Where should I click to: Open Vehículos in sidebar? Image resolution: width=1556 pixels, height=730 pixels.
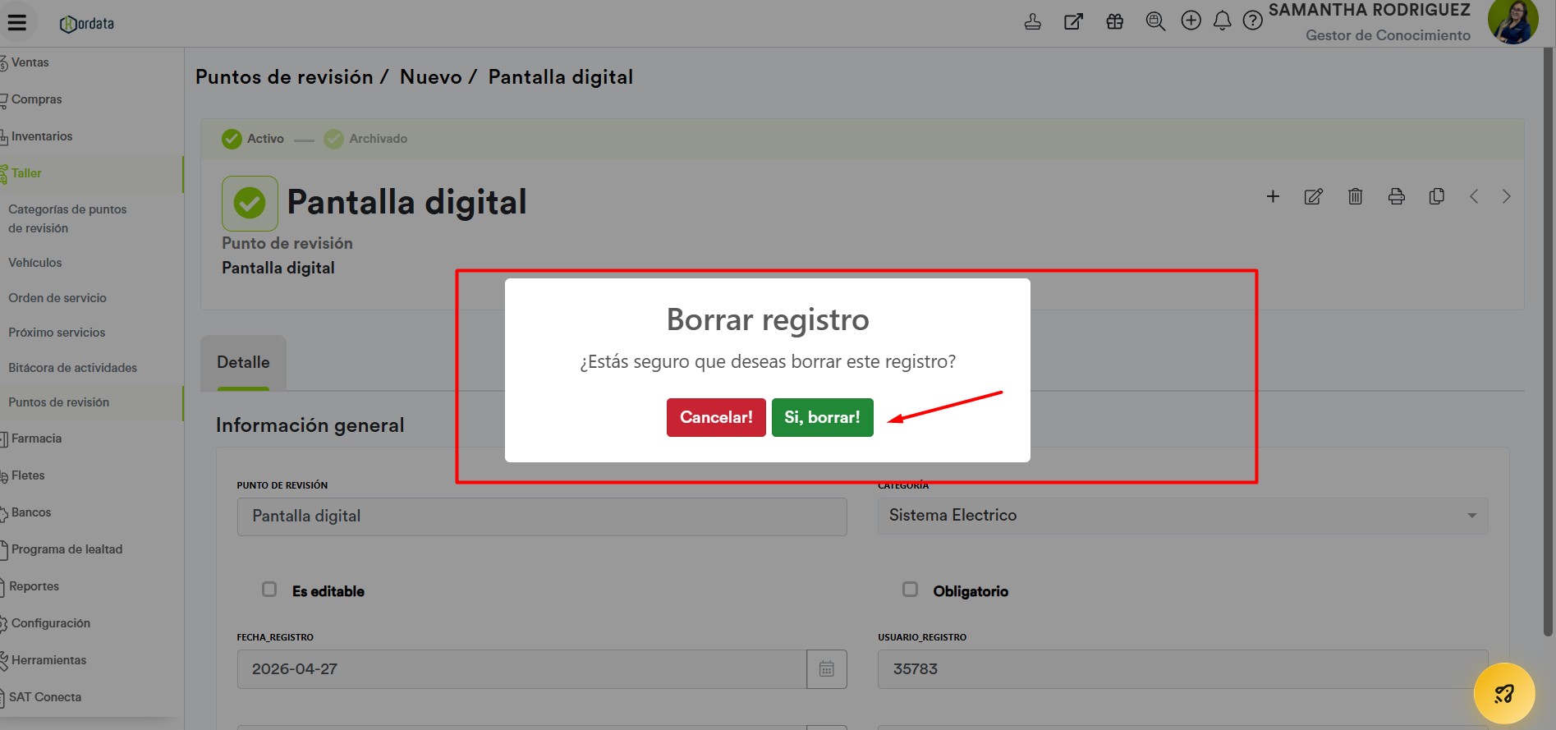[35, 263]
